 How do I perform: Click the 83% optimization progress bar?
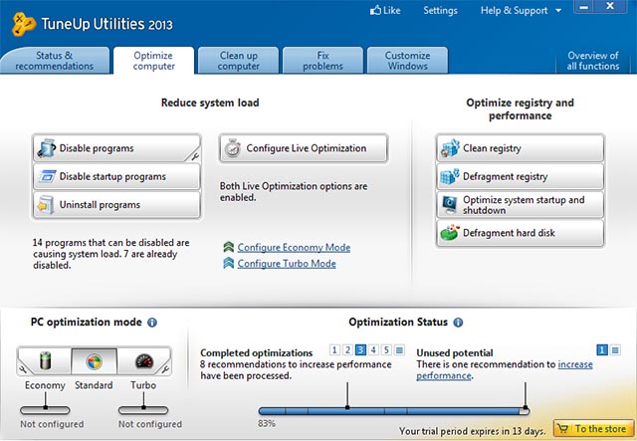coord(394,411)
